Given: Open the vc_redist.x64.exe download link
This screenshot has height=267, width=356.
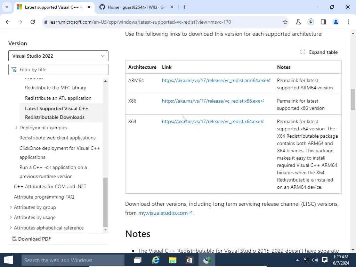Looking at the screenshot, I should (213, 121).
